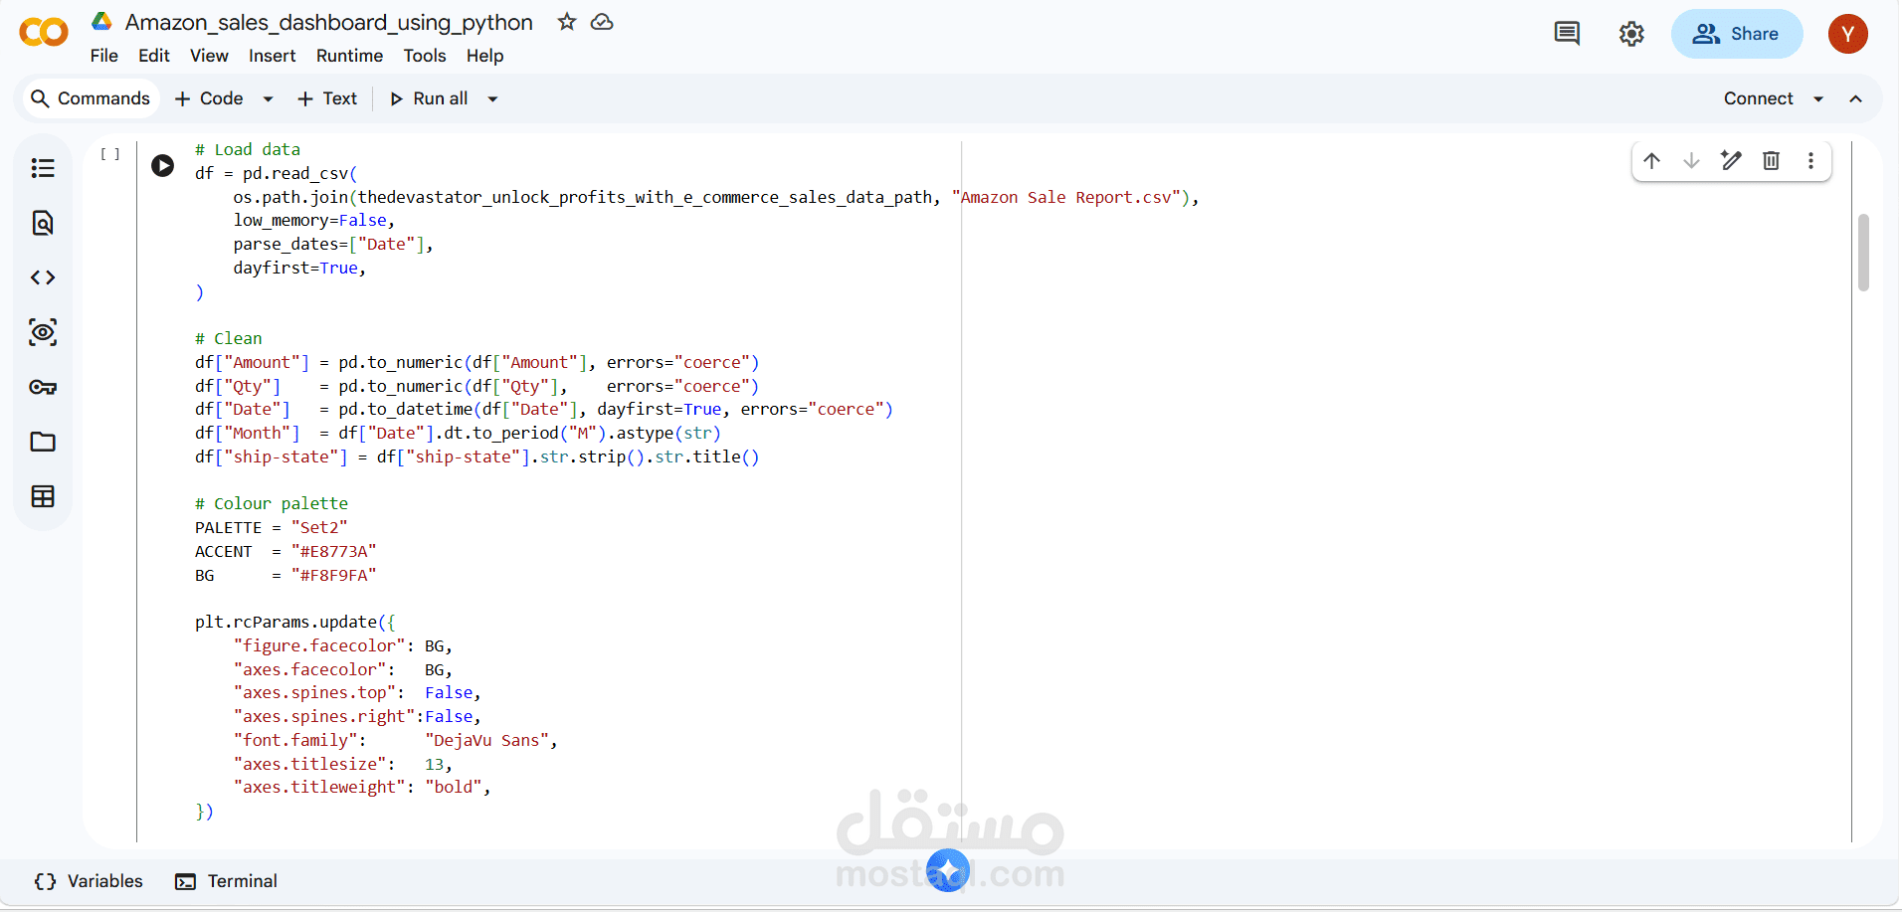Expand the Run all dropdown arrow
1902x912 pixels.
coord(492,98)
